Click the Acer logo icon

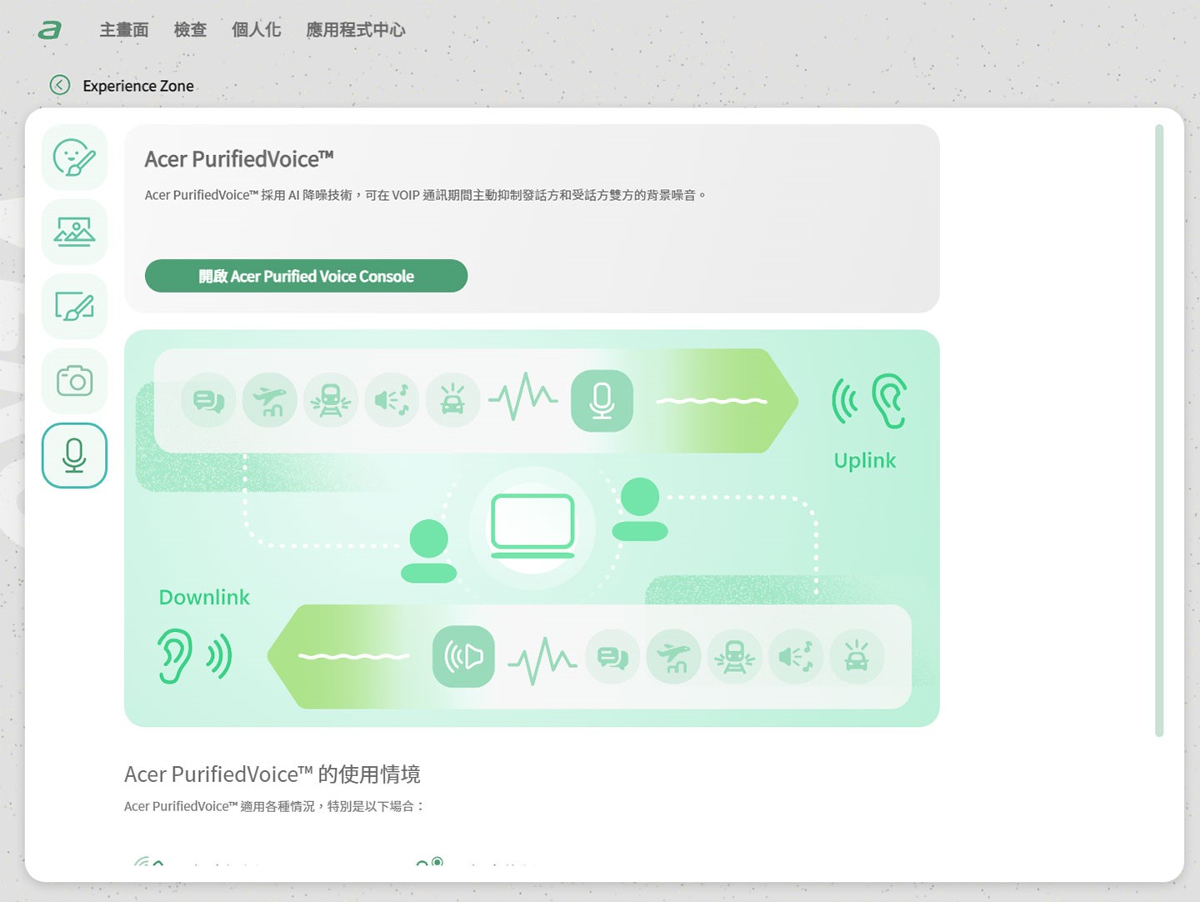50,30
